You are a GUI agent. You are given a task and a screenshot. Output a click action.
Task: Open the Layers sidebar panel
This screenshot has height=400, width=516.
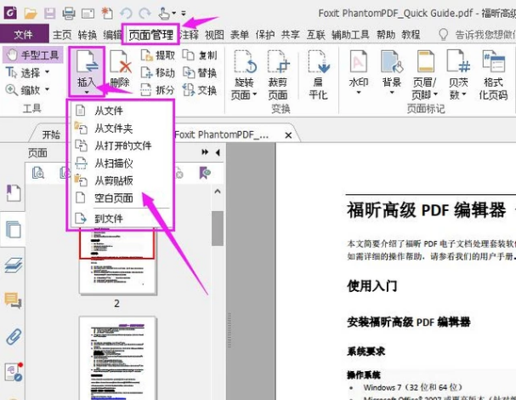coord(13,266)
